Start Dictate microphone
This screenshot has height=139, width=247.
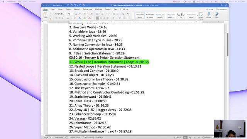tap(209, 15)
